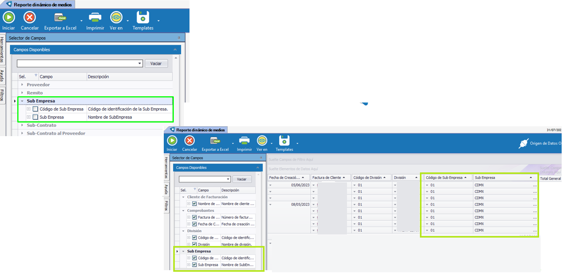Click Cancelar icon in lower-right window

tap(189, 141)
